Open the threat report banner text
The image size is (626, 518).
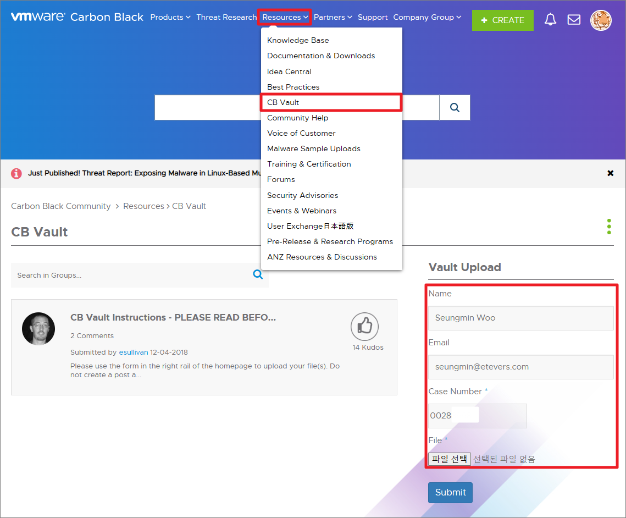145,173
